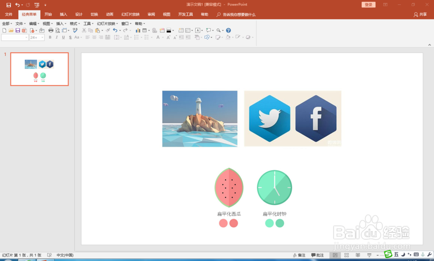Open the 文件 ribbon tab

(9, 14)
